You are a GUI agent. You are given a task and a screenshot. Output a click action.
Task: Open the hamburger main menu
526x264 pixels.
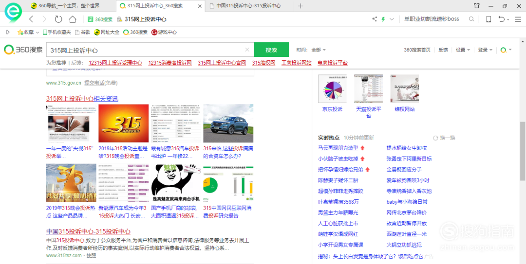[518, 19]
